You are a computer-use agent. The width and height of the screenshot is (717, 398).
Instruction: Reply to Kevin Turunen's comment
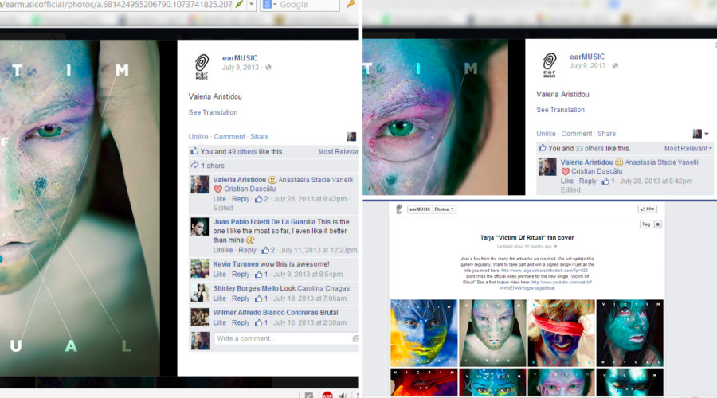pos(241,274)
